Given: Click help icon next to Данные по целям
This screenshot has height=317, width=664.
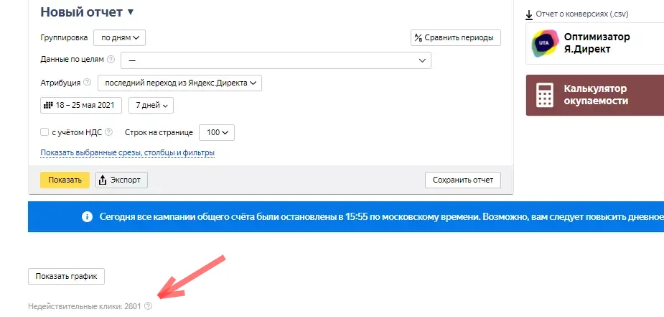Looking at the screenshot, I should click(111, 60).
